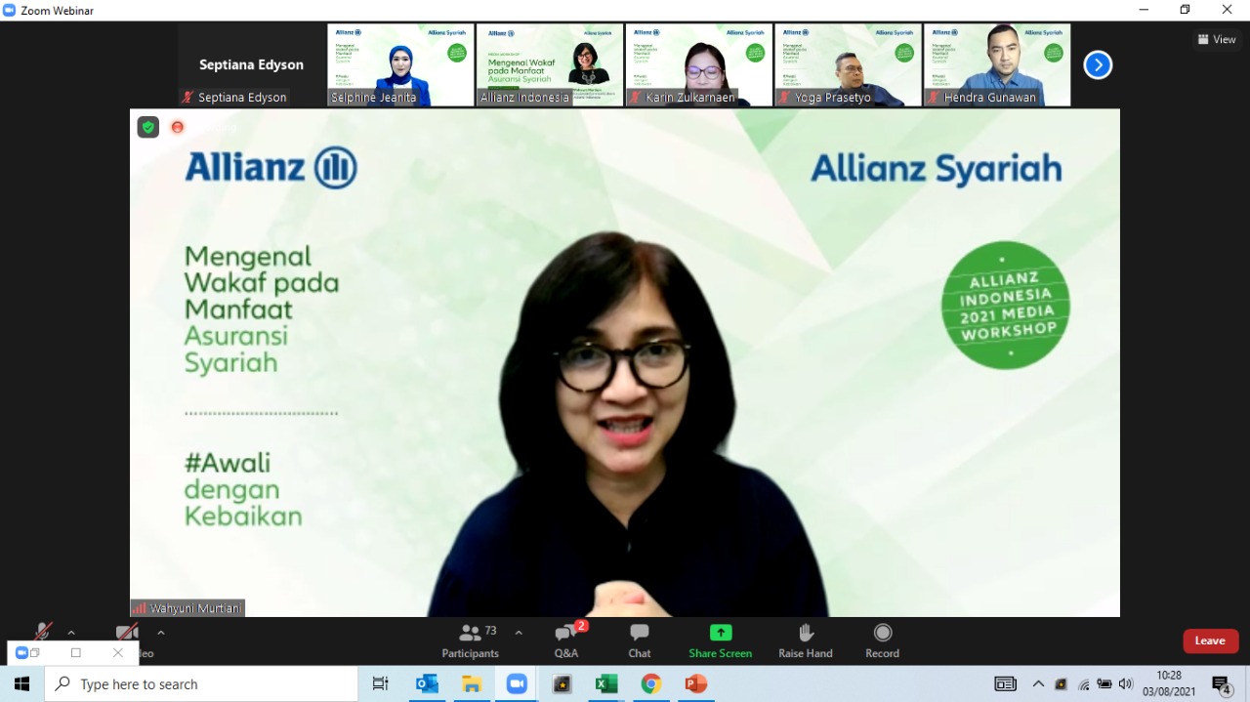This screenshot has width=1250, height=702.
Task: Open the Wi-Fi network tray icon
Action: pyautogui.click(x=1083, y=684)
